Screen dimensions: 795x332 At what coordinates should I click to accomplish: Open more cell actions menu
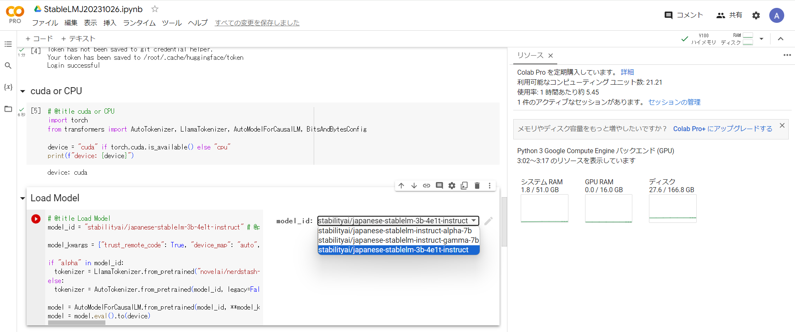(490, 186)
